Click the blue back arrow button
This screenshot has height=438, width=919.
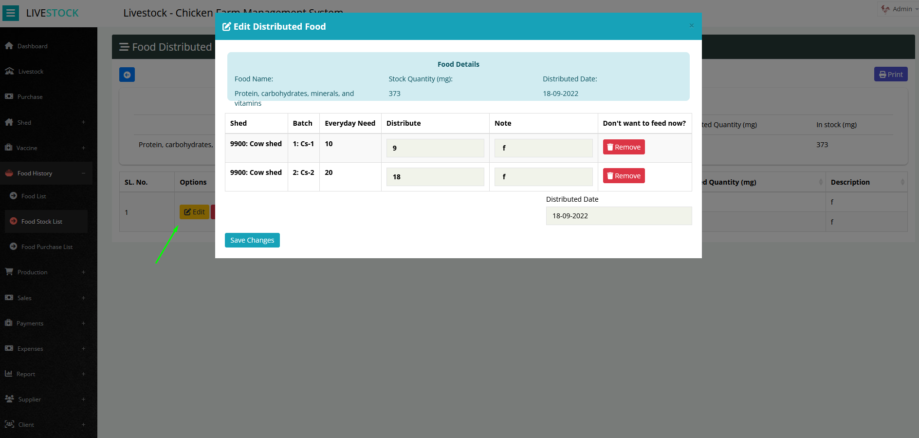[x=127, y=75]
